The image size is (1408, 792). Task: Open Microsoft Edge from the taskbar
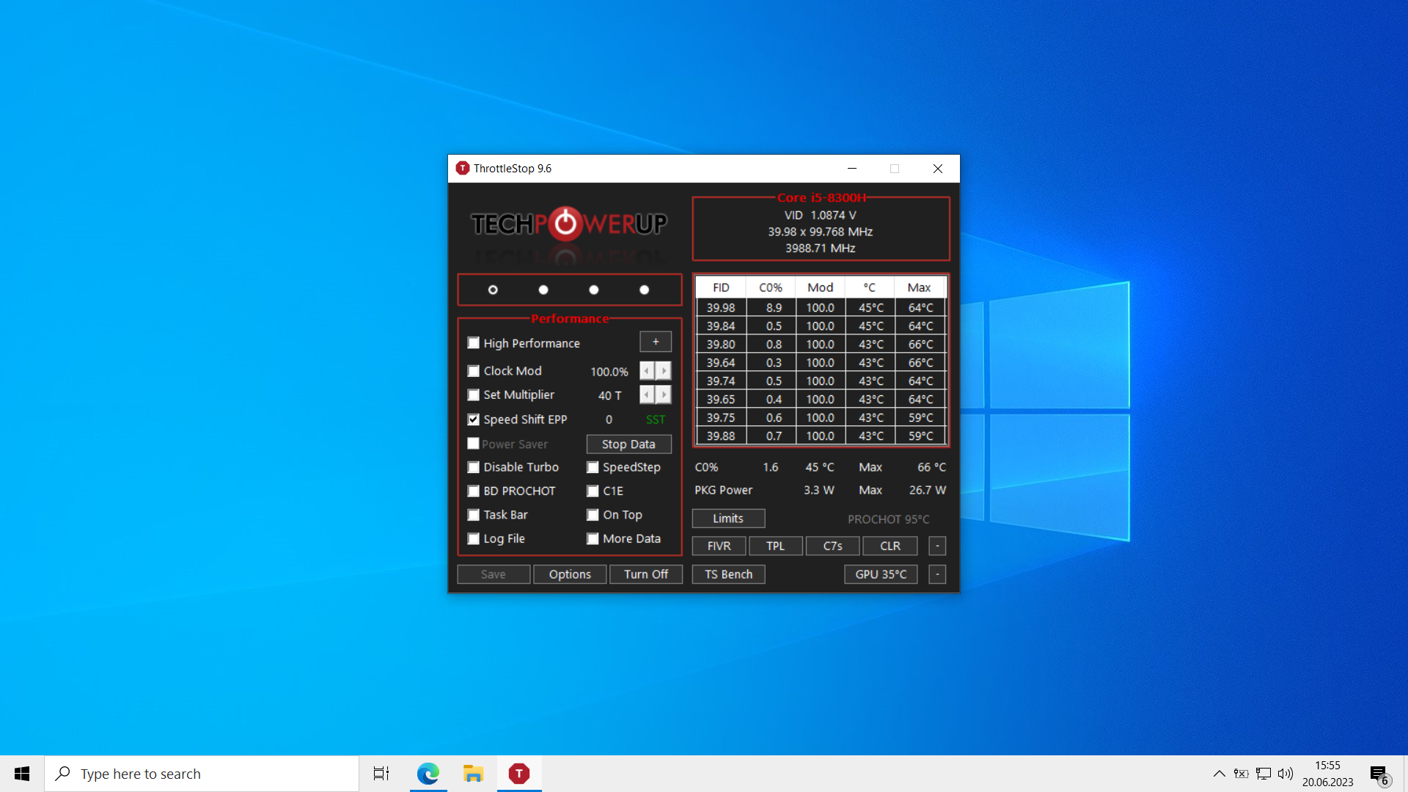click(428, 774)
